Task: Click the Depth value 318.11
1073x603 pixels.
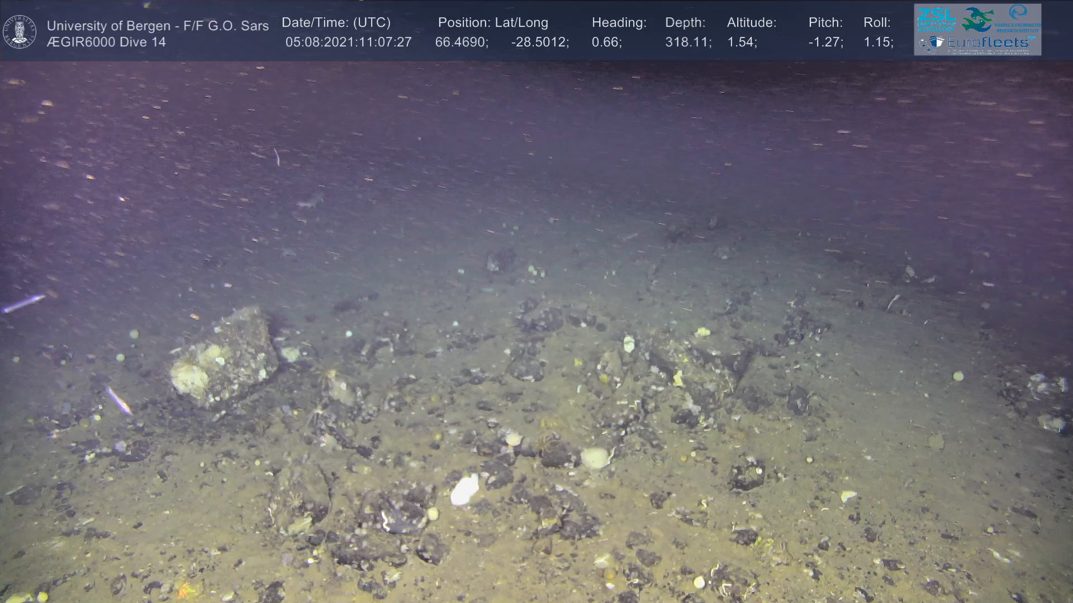Action: click(688, 42)
